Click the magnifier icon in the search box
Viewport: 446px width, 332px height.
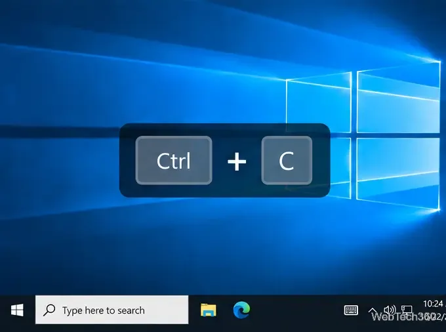49,310
